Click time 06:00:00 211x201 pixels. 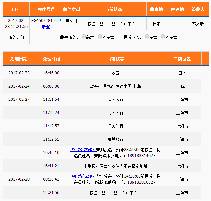[x=51, y=86]
